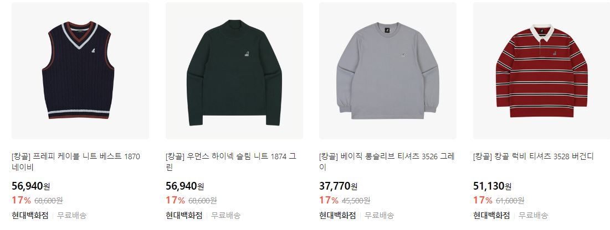Click strikethrough price 68,600원 under green knit
Viewport: 610px width, 230px height.
click(203, 201)
